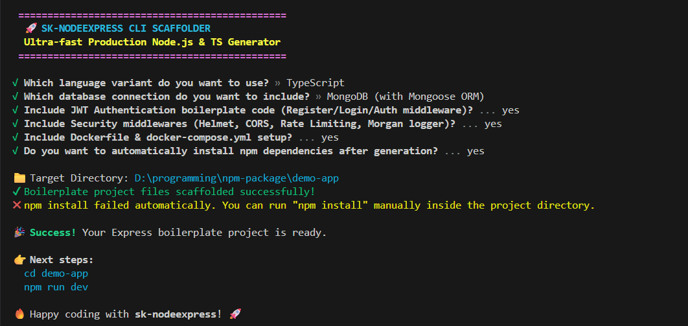Click the 'Next steps:' heading text
This screenshot has width=688, height=326.
click(62, 260)
